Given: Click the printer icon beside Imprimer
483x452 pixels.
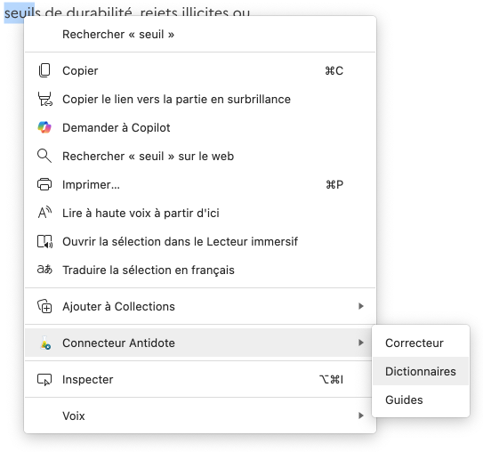Looking at the screenshot, I should [x=44, y=184].
